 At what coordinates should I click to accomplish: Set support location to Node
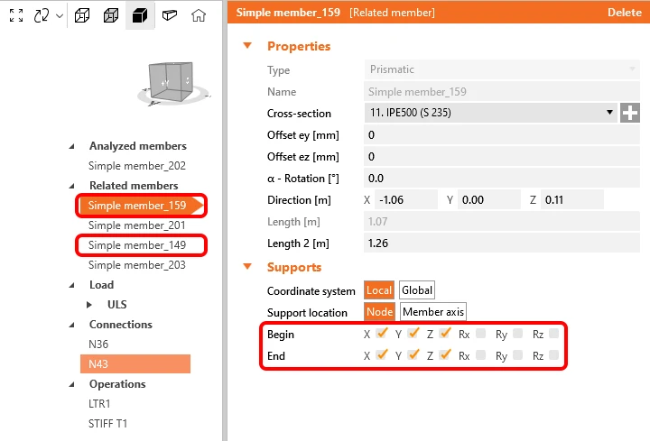[379, 312]
